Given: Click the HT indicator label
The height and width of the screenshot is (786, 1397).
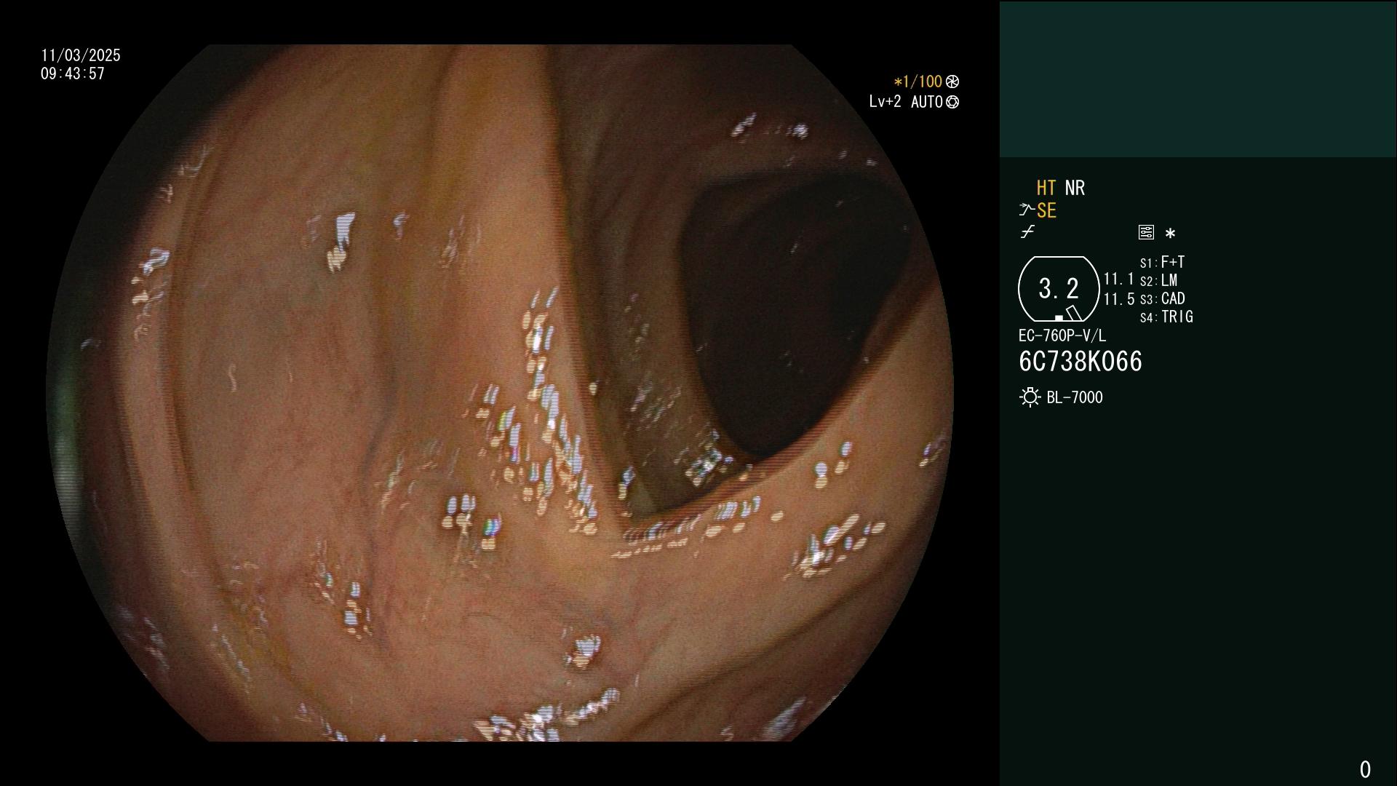Looking at the screenshot, I should click(1046, 188).
